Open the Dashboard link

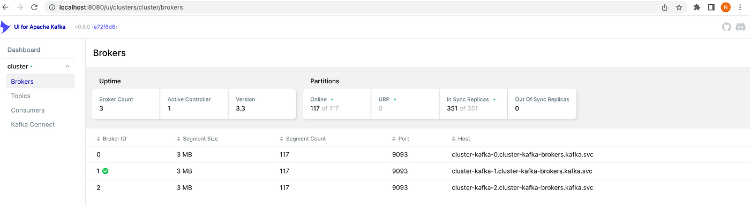24,50
